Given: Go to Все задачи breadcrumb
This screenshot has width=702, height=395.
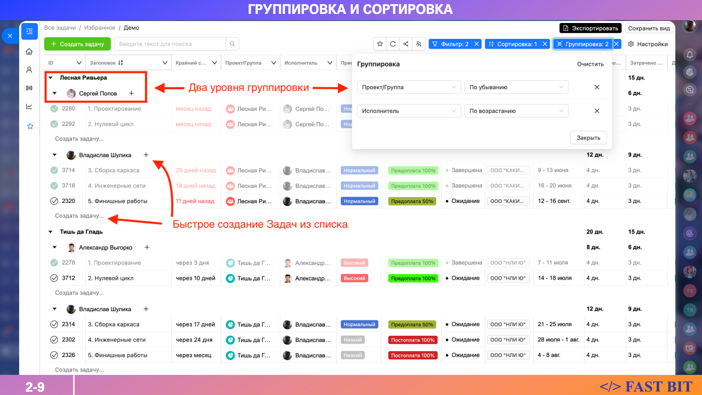Looking at the screenshot, I should [60, 28].
